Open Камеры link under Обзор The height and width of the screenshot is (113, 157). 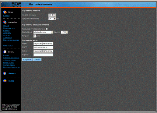[6, 16]
